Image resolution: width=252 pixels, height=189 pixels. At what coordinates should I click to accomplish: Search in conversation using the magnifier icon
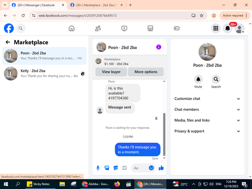tap(216, 79)
